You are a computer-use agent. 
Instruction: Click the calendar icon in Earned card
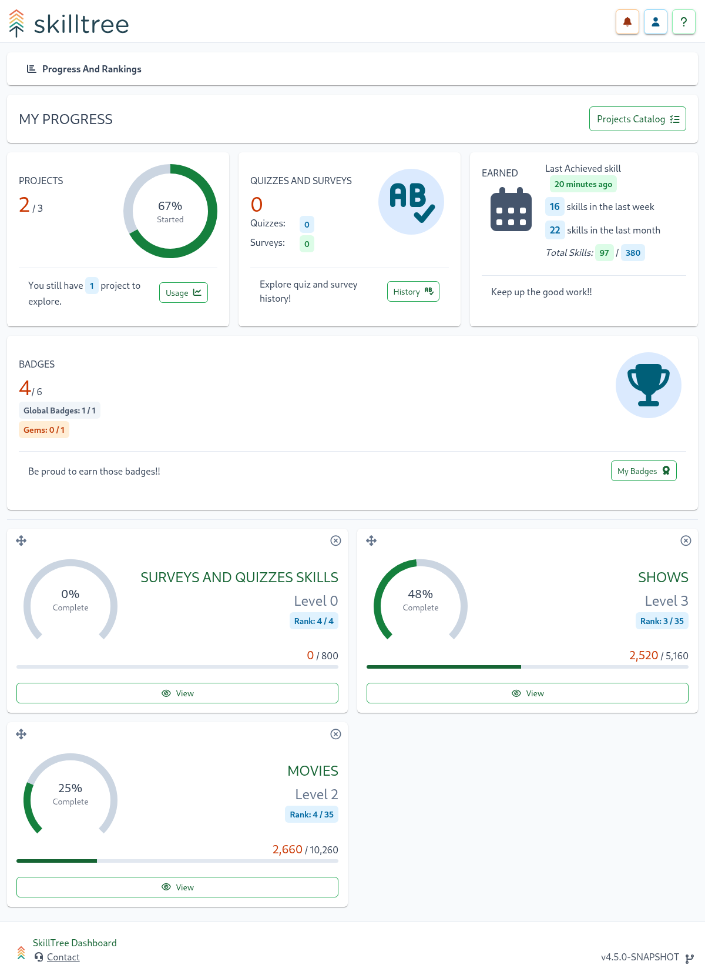pyautogui.click(x=511, y=209)
